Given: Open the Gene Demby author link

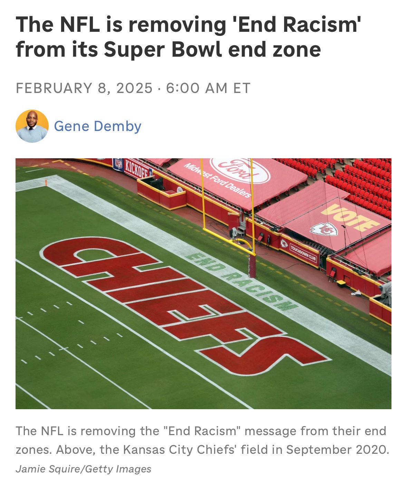Looking at the screenshot, I should 98,126.
